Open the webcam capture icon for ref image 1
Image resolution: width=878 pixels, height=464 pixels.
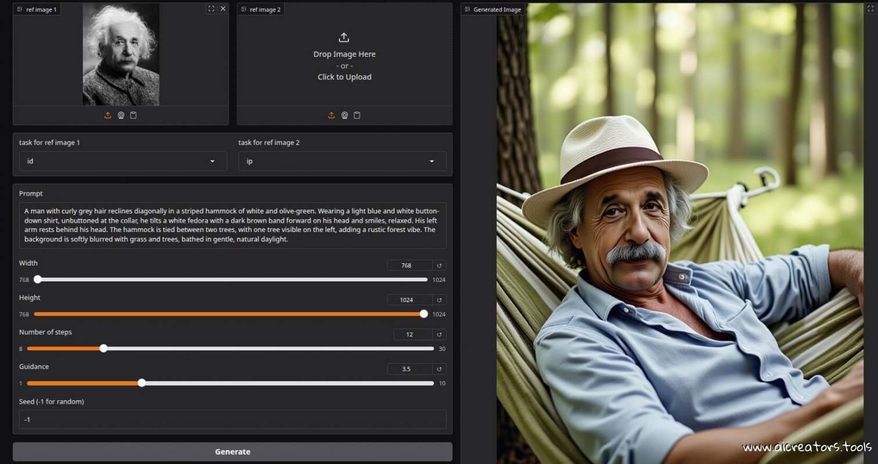pos(121,115)
